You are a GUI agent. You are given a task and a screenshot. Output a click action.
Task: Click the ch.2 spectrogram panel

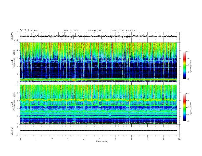(x=98, y=105)
